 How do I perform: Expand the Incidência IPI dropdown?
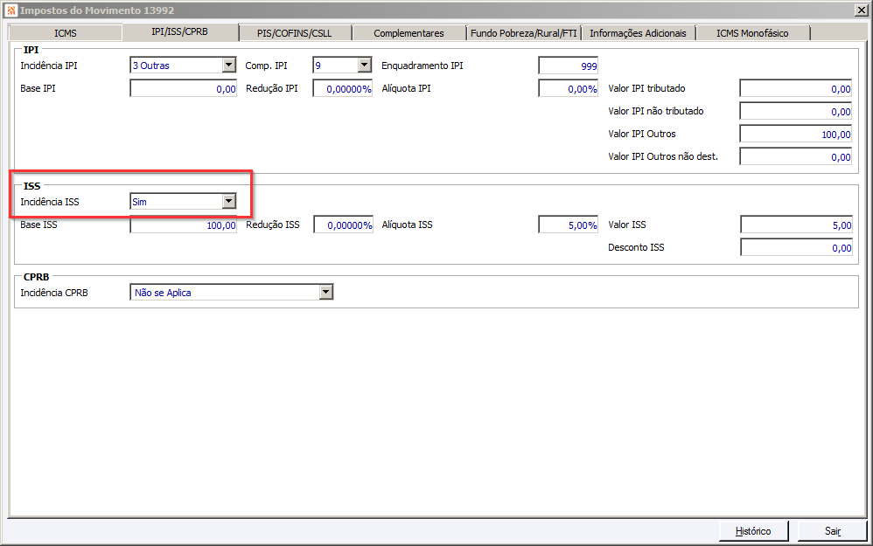229,65
